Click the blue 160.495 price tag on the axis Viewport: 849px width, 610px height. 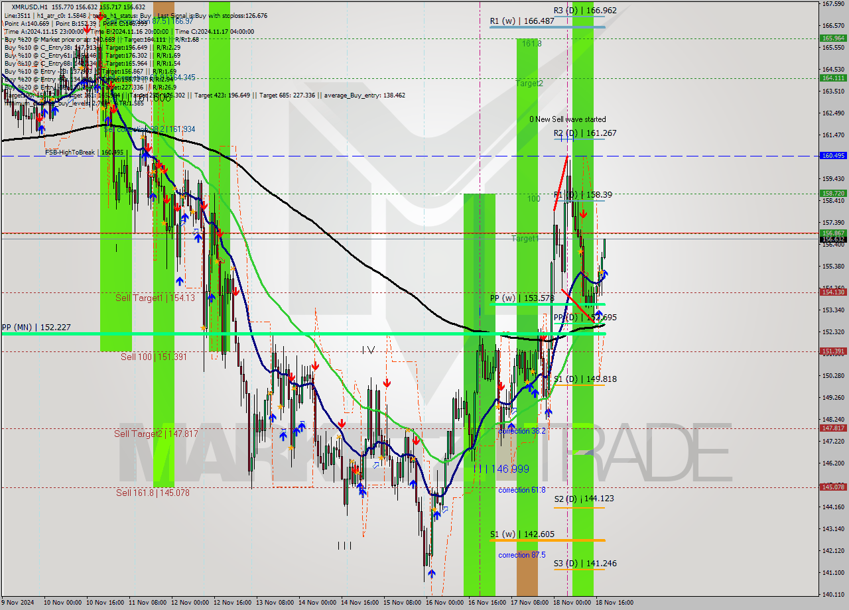[x=833, y=156]
